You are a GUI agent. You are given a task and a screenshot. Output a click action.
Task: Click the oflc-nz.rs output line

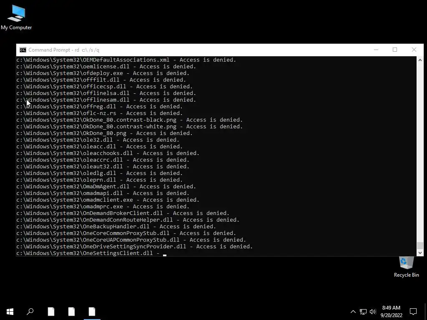[x=99, y=113]
